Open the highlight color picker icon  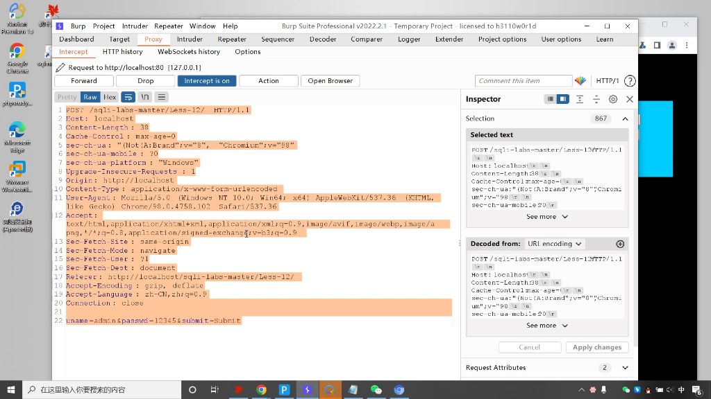580,81
